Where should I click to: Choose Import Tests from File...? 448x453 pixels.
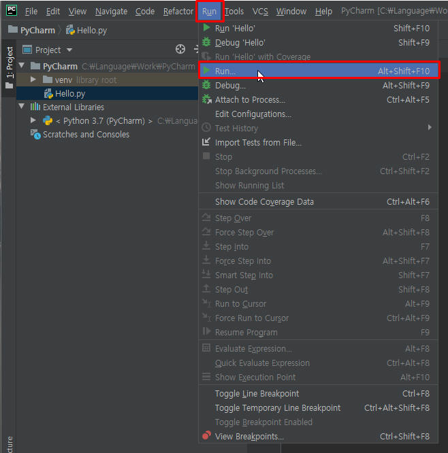click(318, 142)
